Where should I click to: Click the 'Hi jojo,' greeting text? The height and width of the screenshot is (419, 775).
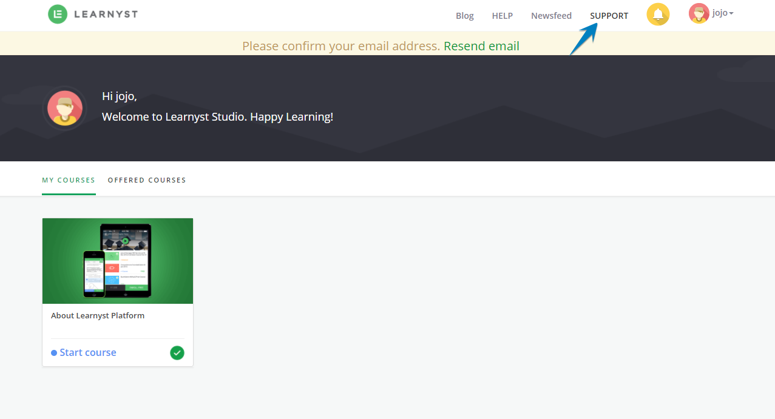(x=120, y=96)
